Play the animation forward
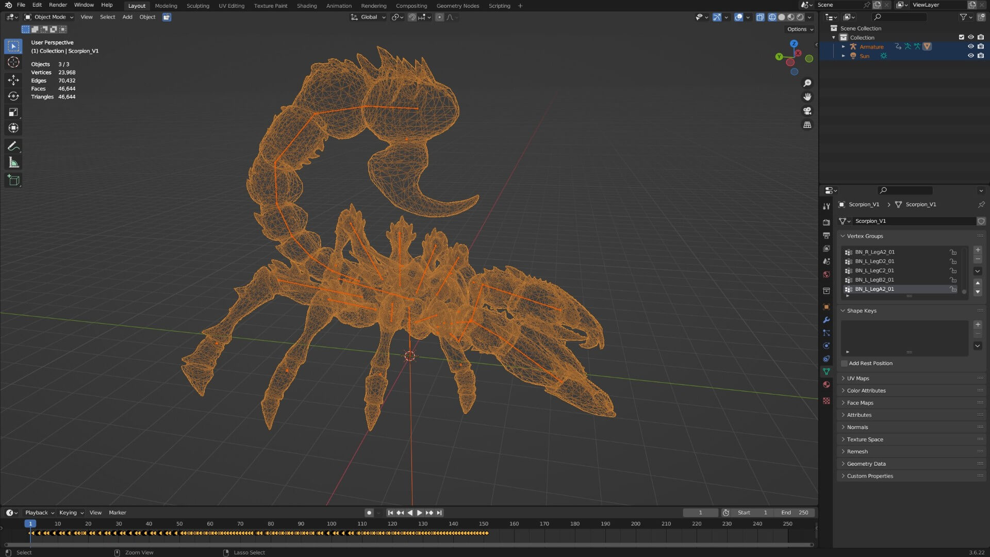Image resolution: width=990 pixels, height=557 pixels. coord(420,513)
